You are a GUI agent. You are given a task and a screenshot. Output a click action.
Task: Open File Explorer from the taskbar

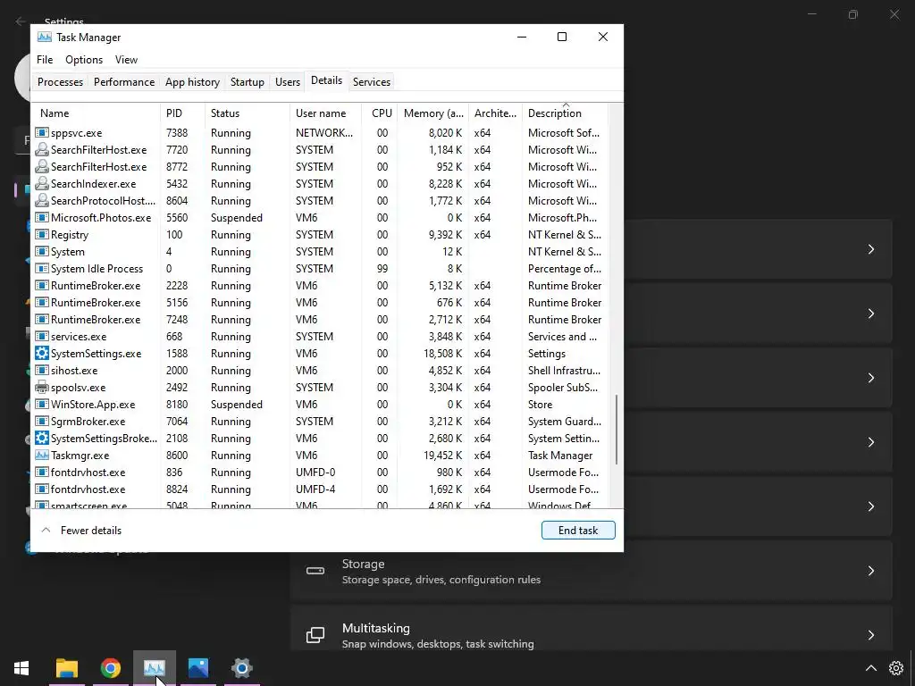(67, 668)
